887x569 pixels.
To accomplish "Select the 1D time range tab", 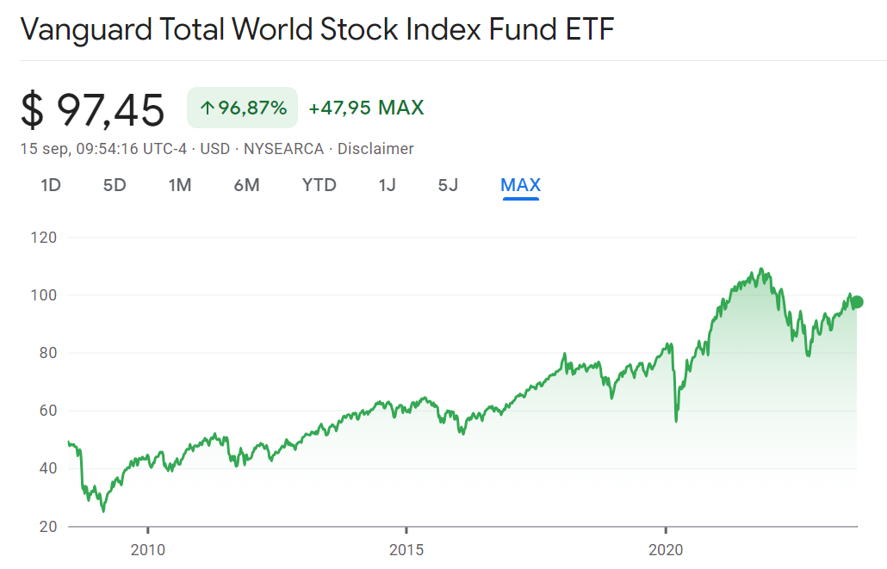I will (51, 185).
